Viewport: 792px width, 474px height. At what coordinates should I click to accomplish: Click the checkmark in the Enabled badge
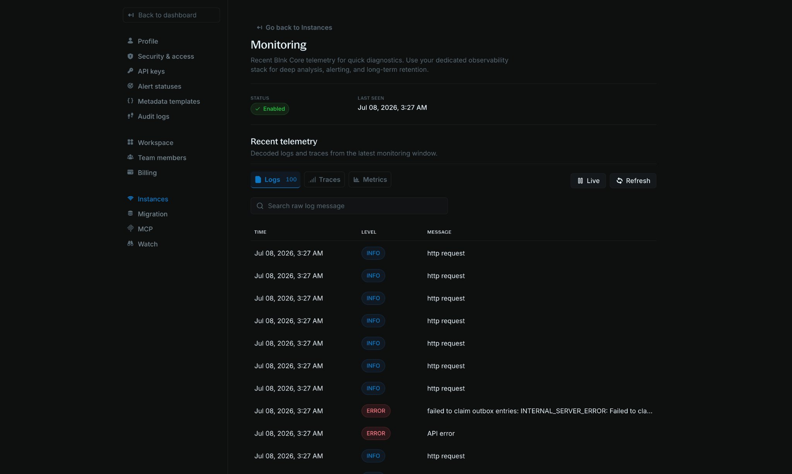tap(258, 109)
